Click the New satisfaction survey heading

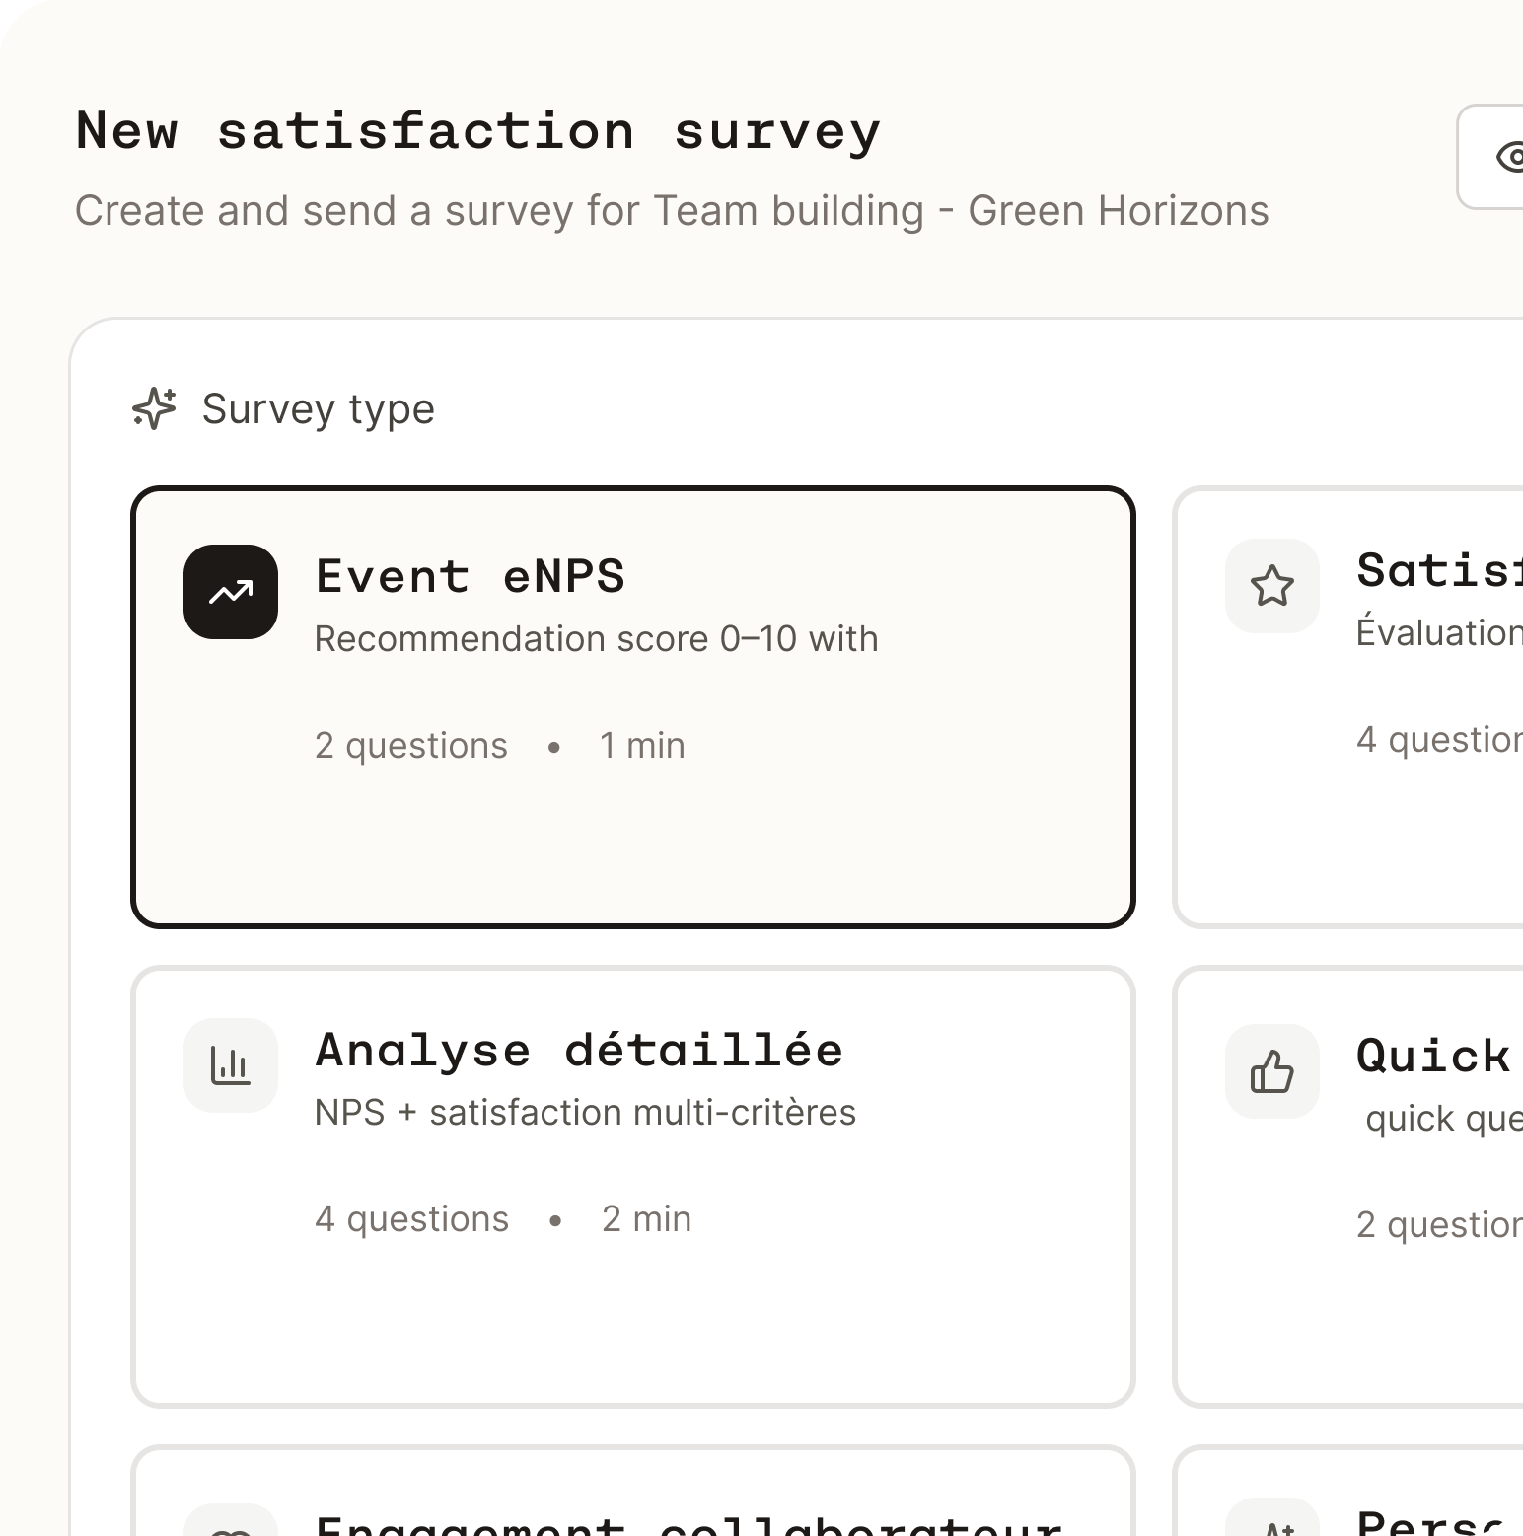point(477,129)
